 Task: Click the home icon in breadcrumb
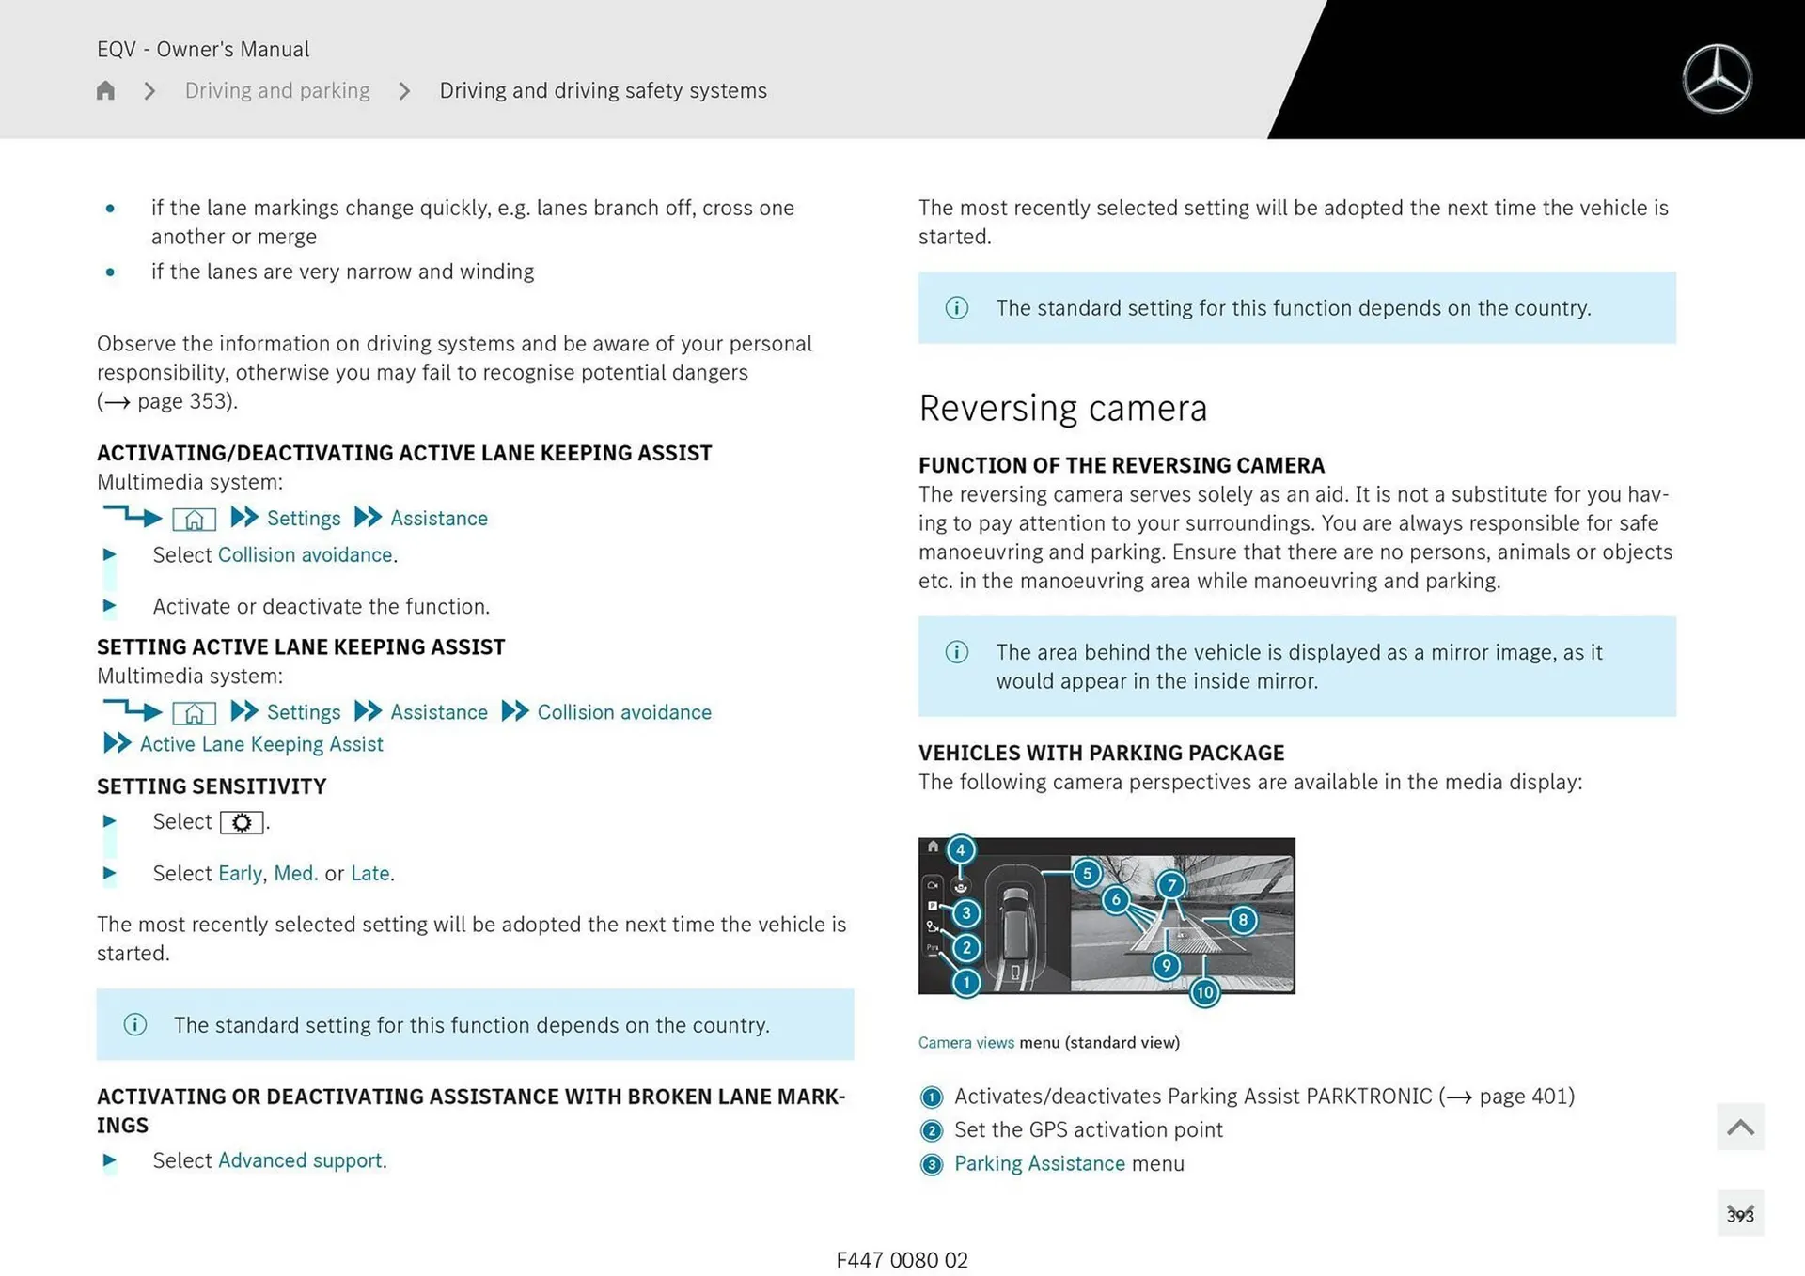tap(105, 90)
